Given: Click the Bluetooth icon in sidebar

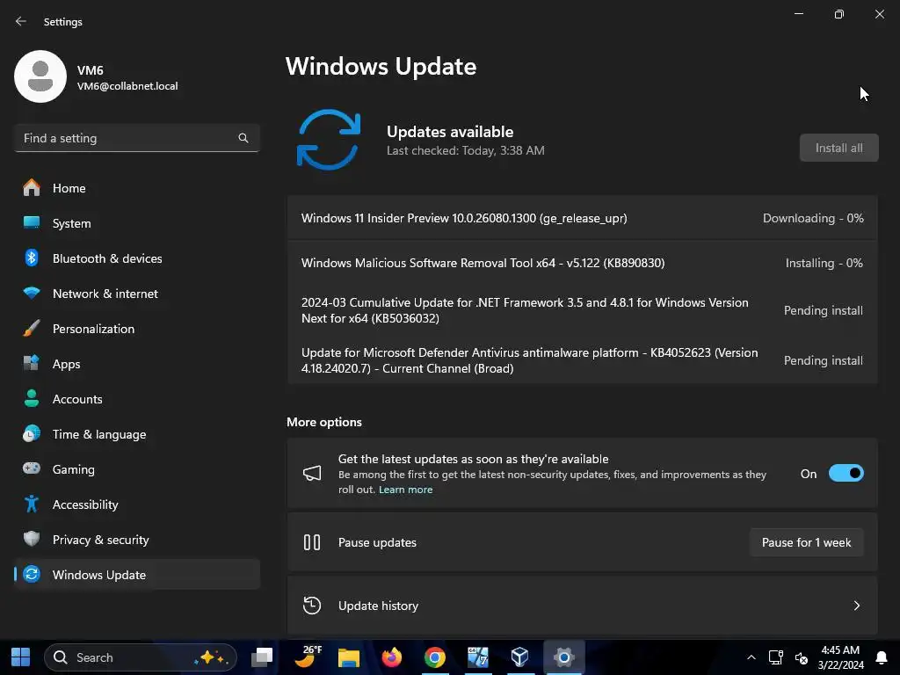Looking at the screenshot, I should point(32,258).
